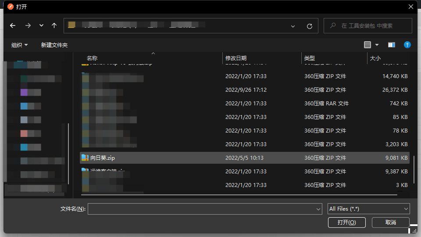421x237 pixels.
Task: Open help with the question mark icon
Action: click(407, 45)
